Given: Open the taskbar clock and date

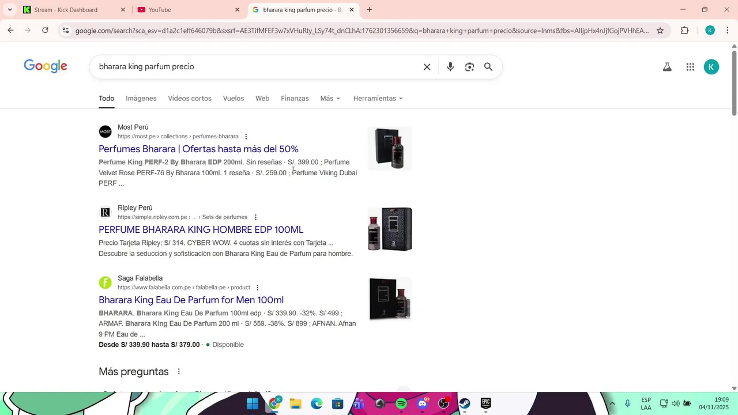Looking at the screenshot, I should 714,403.
